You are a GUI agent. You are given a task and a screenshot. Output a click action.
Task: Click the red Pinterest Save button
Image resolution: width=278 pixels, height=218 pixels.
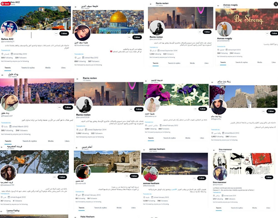coord(5,4)
